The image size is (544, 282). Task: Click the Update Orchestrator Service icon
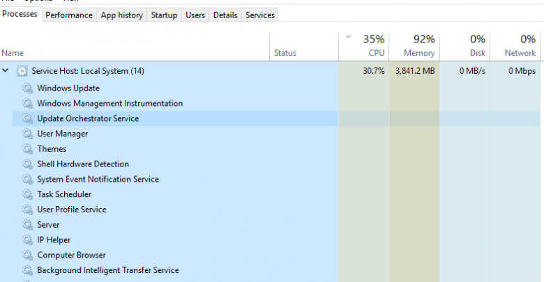coord(28,118)
